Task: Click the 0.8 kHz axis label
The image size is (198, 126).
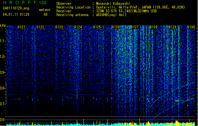Action: 3,88
